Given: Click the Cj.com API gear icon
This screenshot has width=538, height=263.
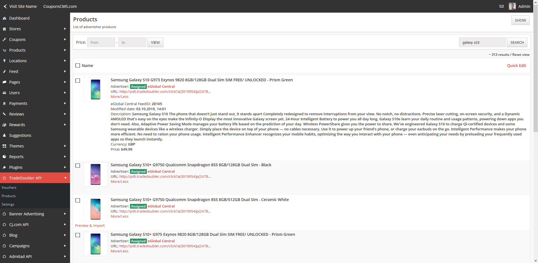Looking at the screenshot, I should pyautogui.click(x=4, y=225).
